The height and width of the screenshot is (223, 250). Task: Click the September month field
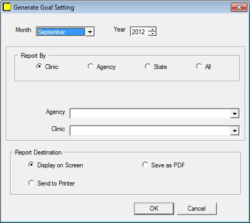[61, 32]
